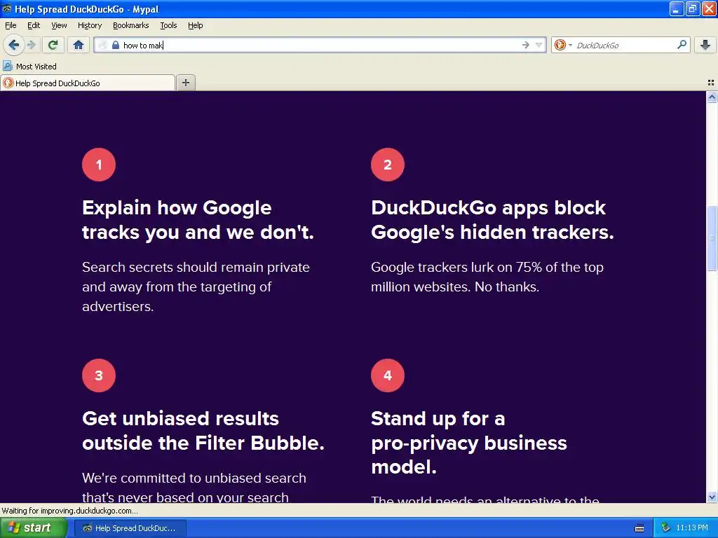Select the Help Spread DuckDuckGo tab
This screenshot has height=538, width=718.
[x=88, y=83]
